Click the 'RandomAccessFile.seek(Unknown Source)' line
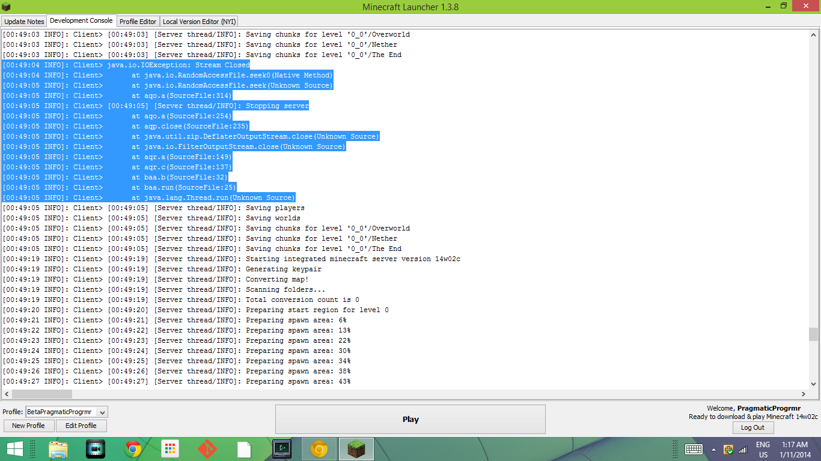 tap(168, 85)
